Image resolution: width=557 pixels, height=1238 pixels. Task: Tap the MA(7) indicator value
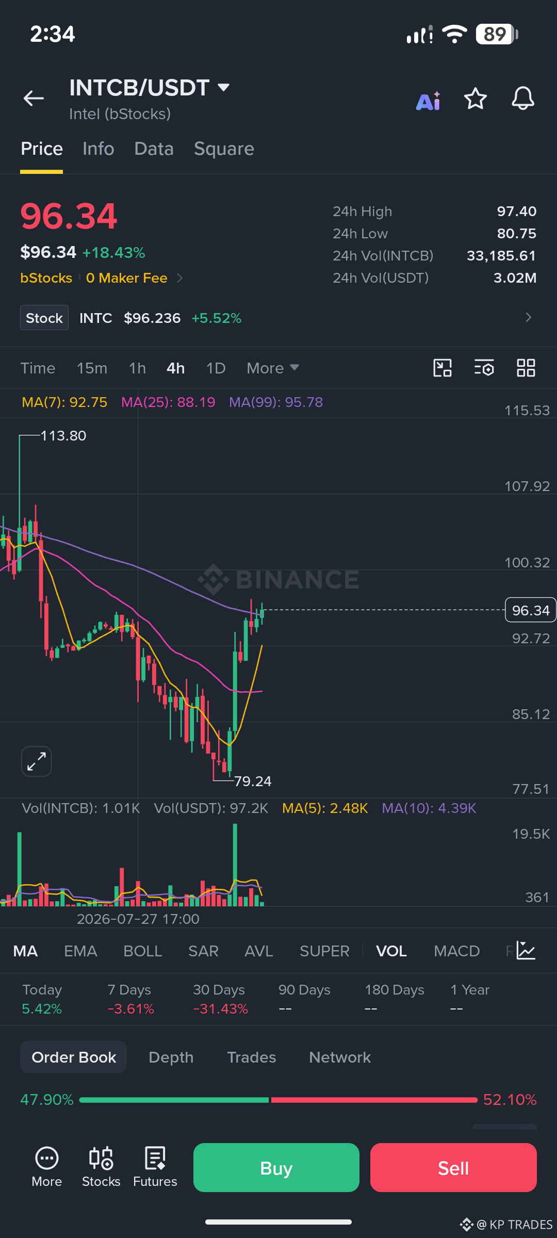point(64,402)
